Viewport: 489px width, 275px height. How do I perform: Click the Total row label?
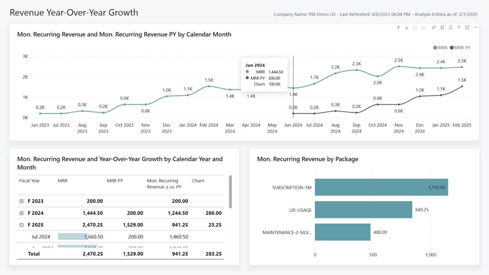34,254
